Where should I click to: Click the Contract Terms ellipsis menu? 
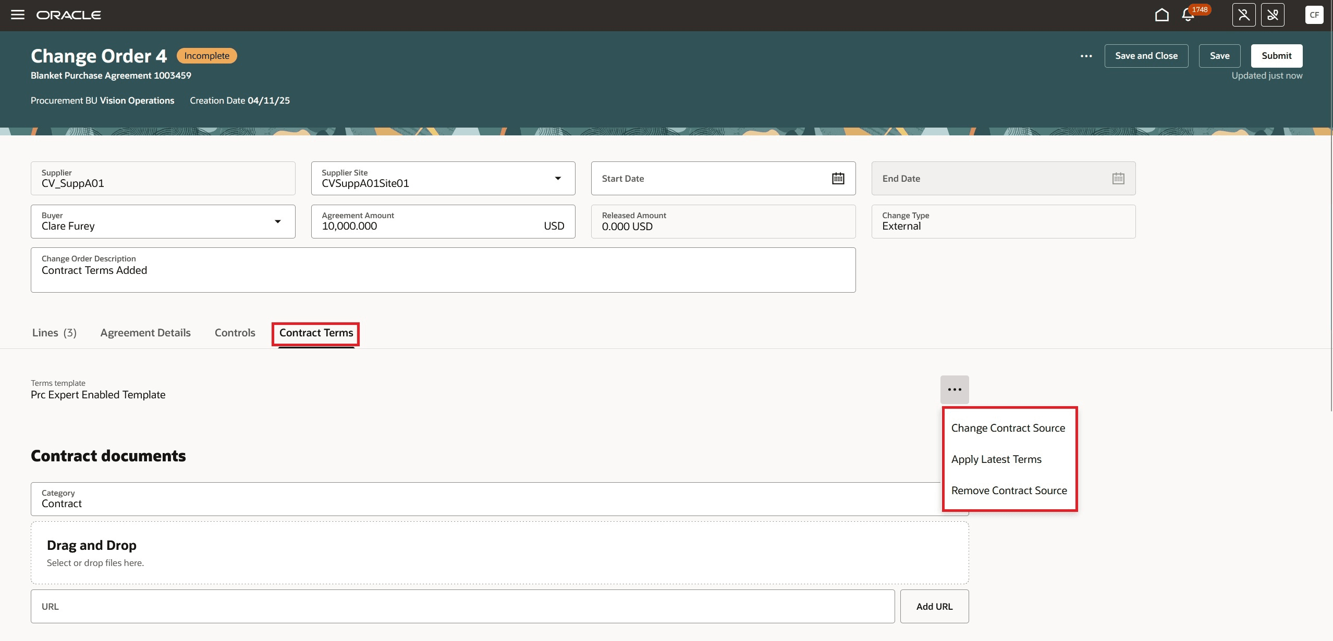point(955,389)
